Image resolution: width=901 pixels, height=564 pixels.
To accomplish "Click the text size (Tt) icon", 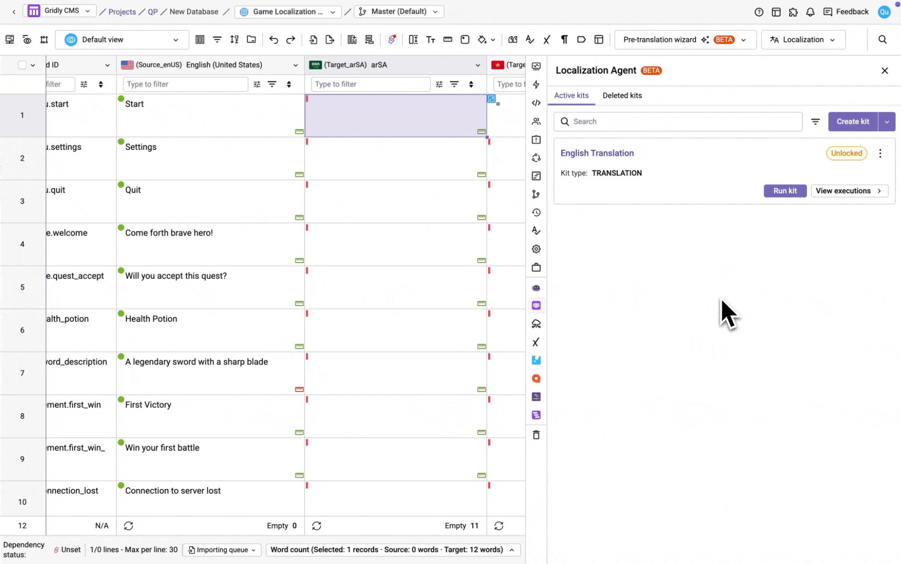I will (431, 40).
